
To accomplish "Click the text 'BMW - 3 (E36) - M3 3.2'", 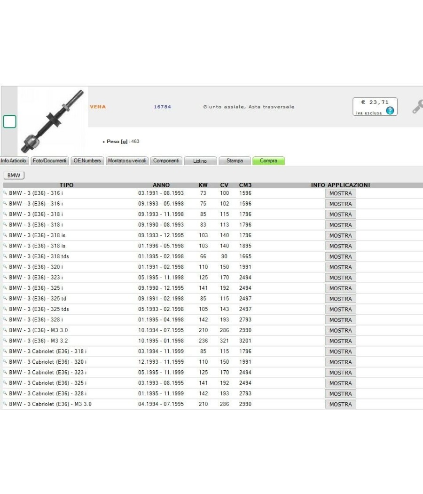I will [39, 341].
